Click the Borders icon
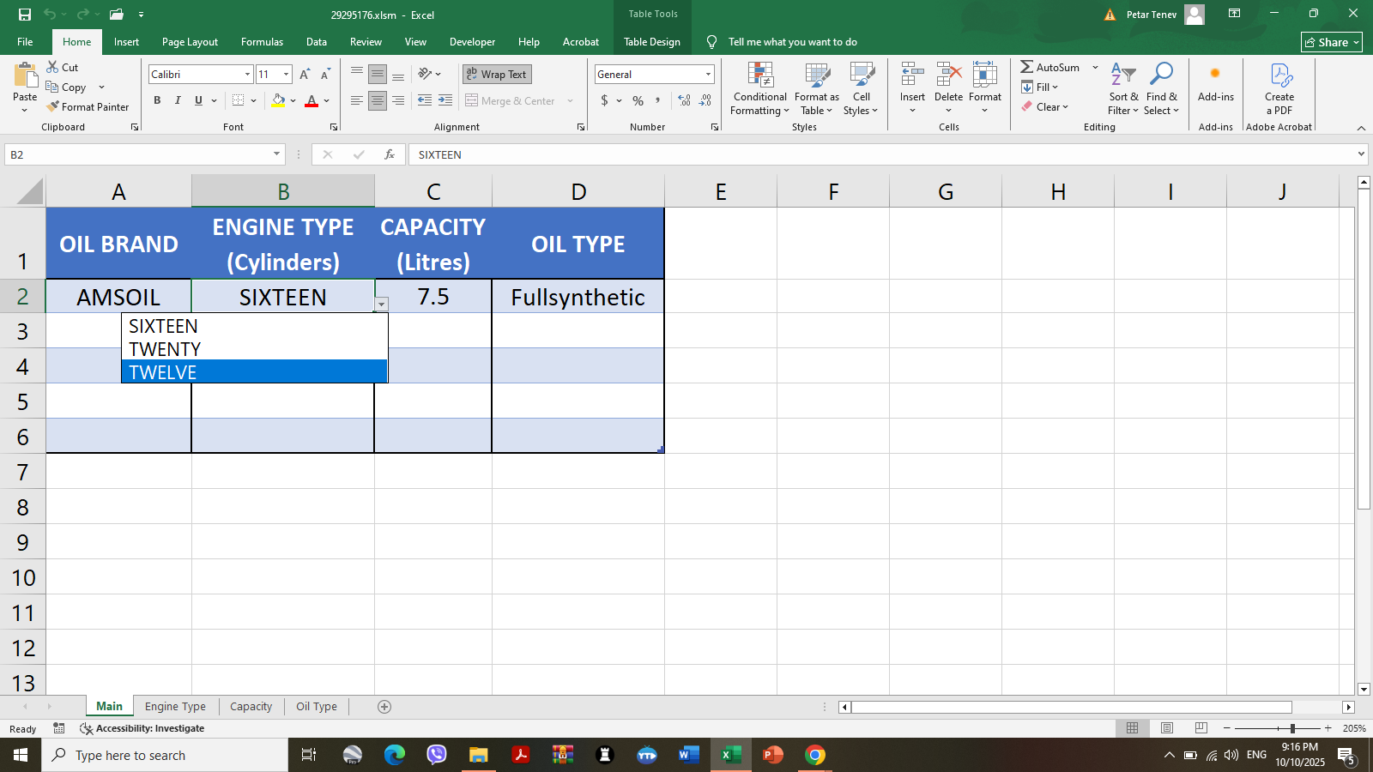The width and height of the screenshot is (1373, 772). [x=238, y=100]
